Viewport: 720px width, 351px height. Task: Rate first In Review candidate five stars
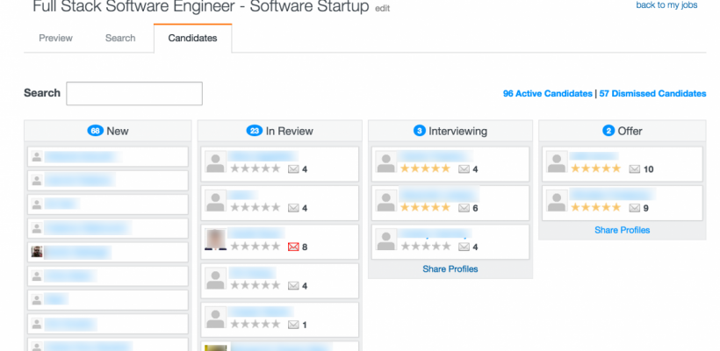(x=276, y=168)
